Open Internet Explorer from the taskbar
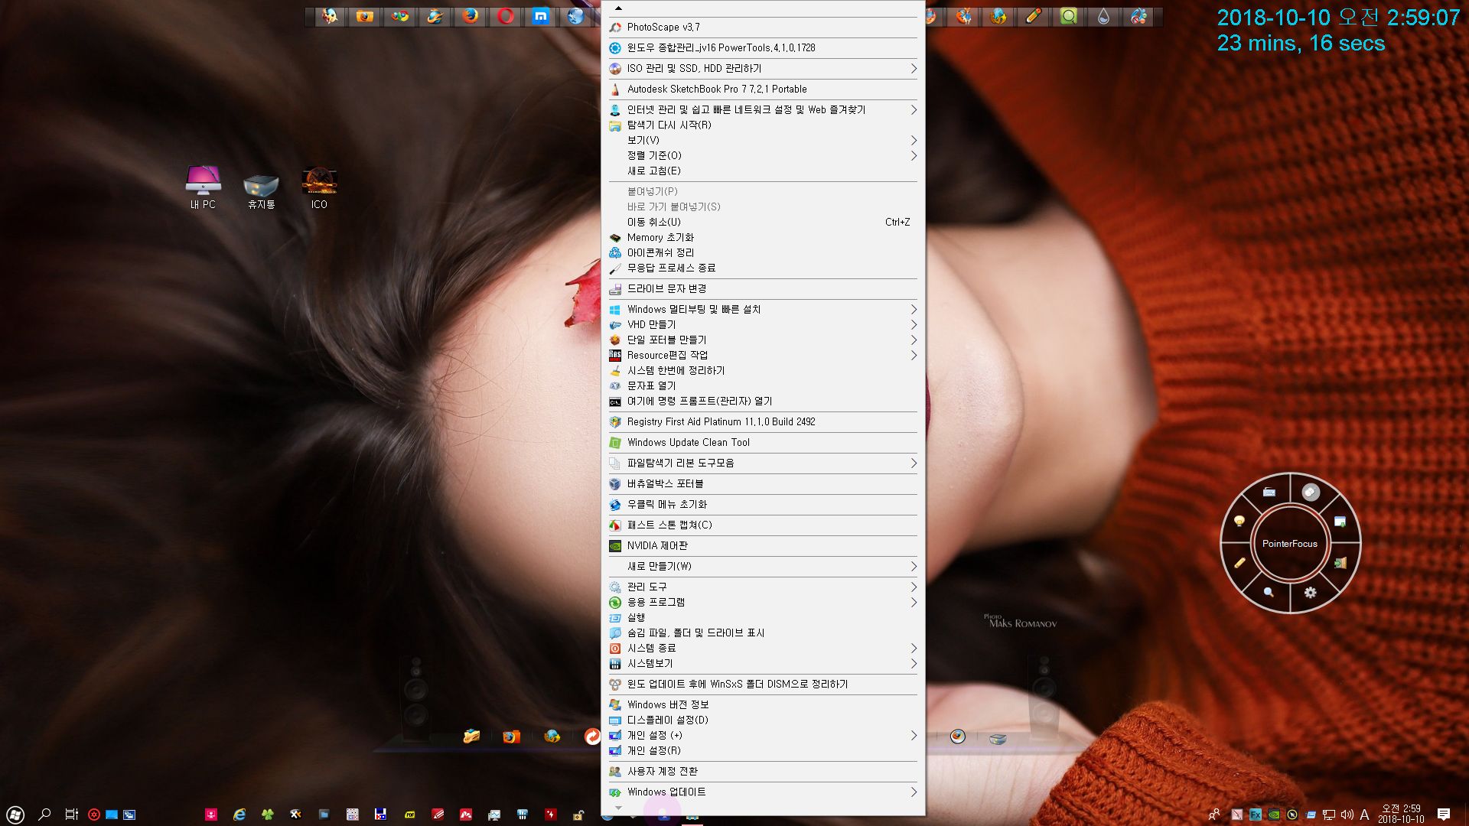 [x=239, y=815]
